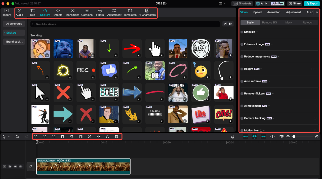Open the Transitions panel
Viewport: 322px width, 179px height.
pos(72,13)
